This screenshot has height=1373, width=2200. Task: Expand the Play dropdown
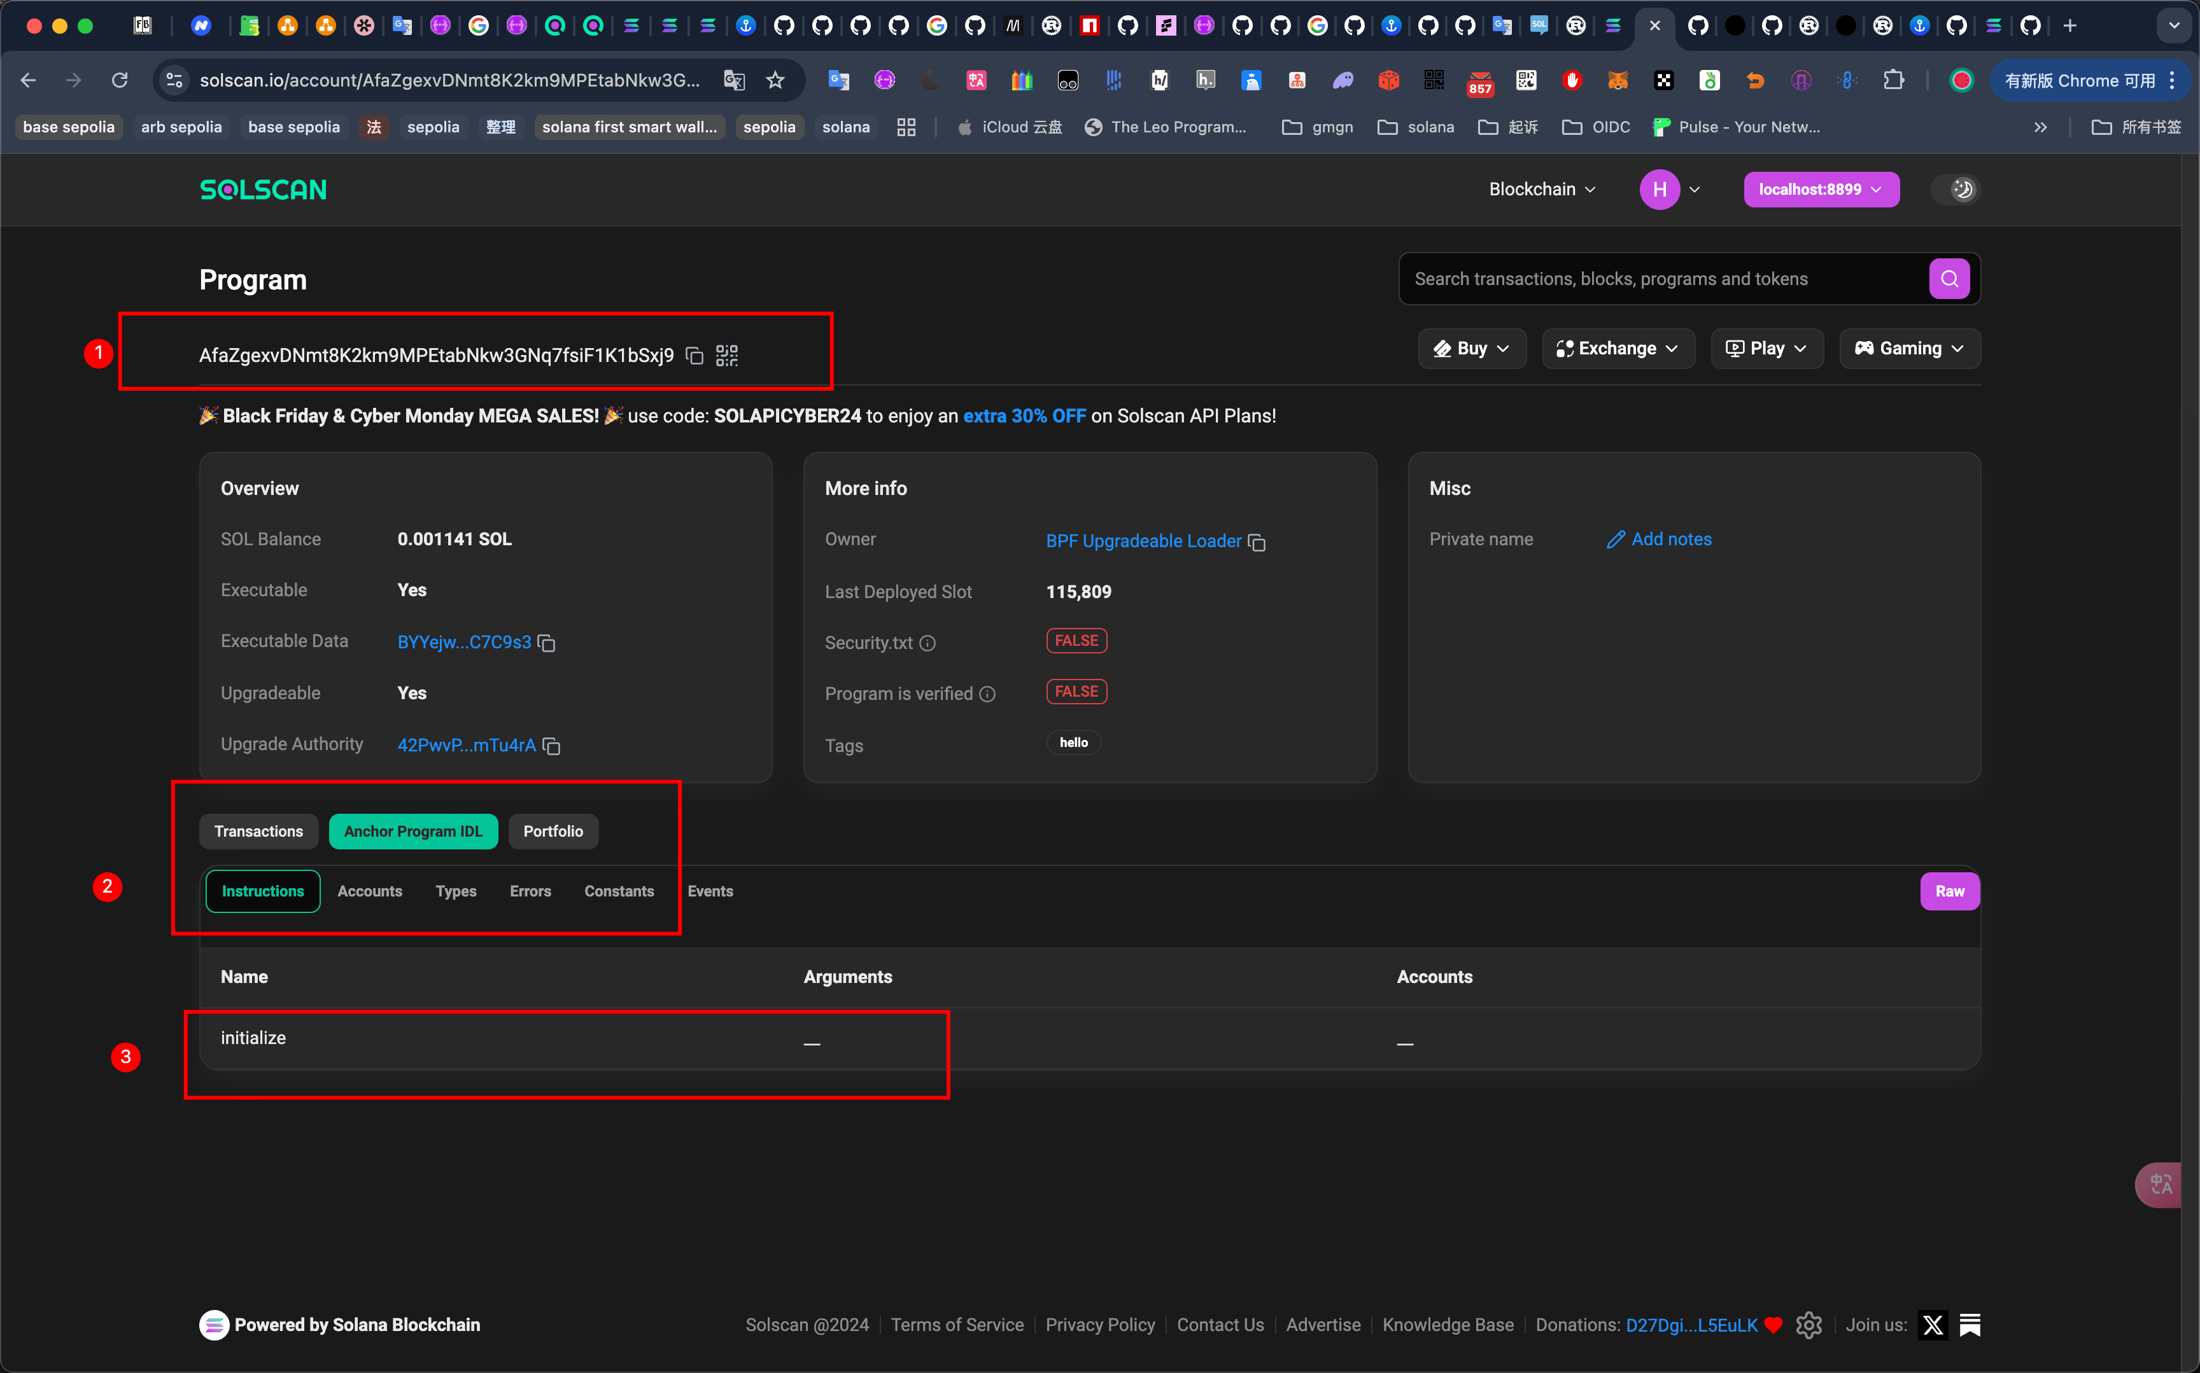(x=1766, y=349)
